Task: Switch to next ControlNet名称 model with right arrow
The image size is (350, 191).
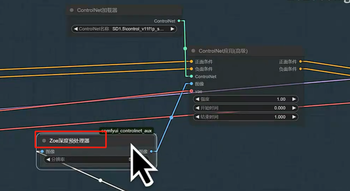Action: 172,29
